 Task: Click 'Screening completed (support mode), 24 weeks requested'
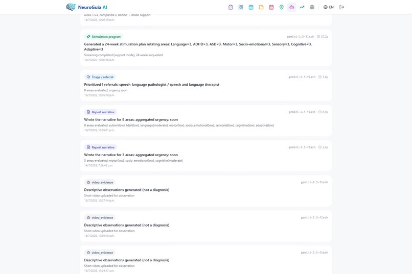pyautogui.click(x=123, y=55)
